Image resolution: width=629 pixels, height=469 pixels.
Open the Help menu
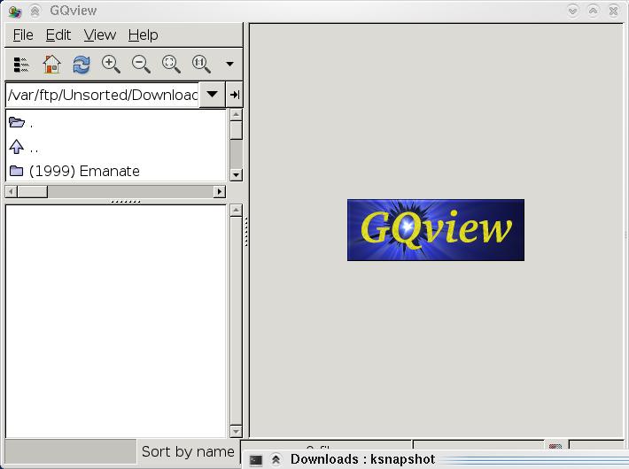click(x=143, y=35)
